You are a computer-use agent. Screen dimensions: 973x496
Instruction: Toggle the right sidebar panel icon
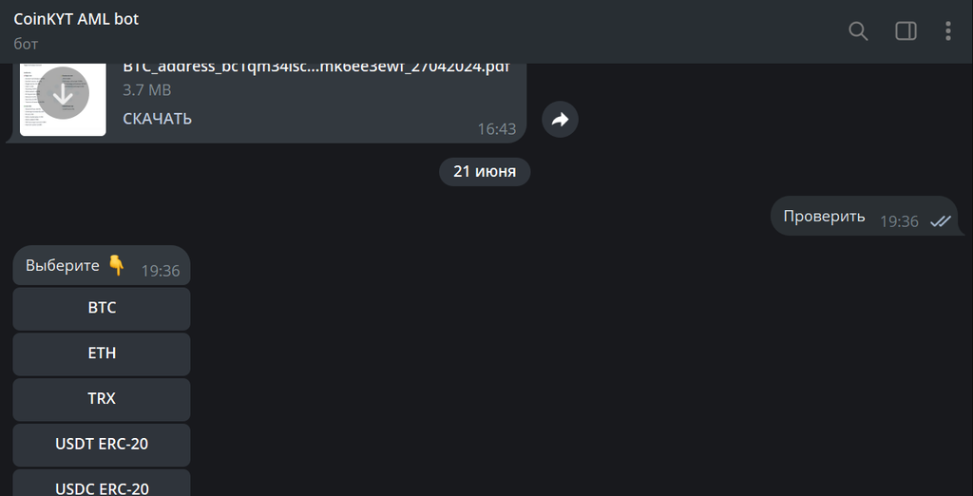click(x=906, y=31)
